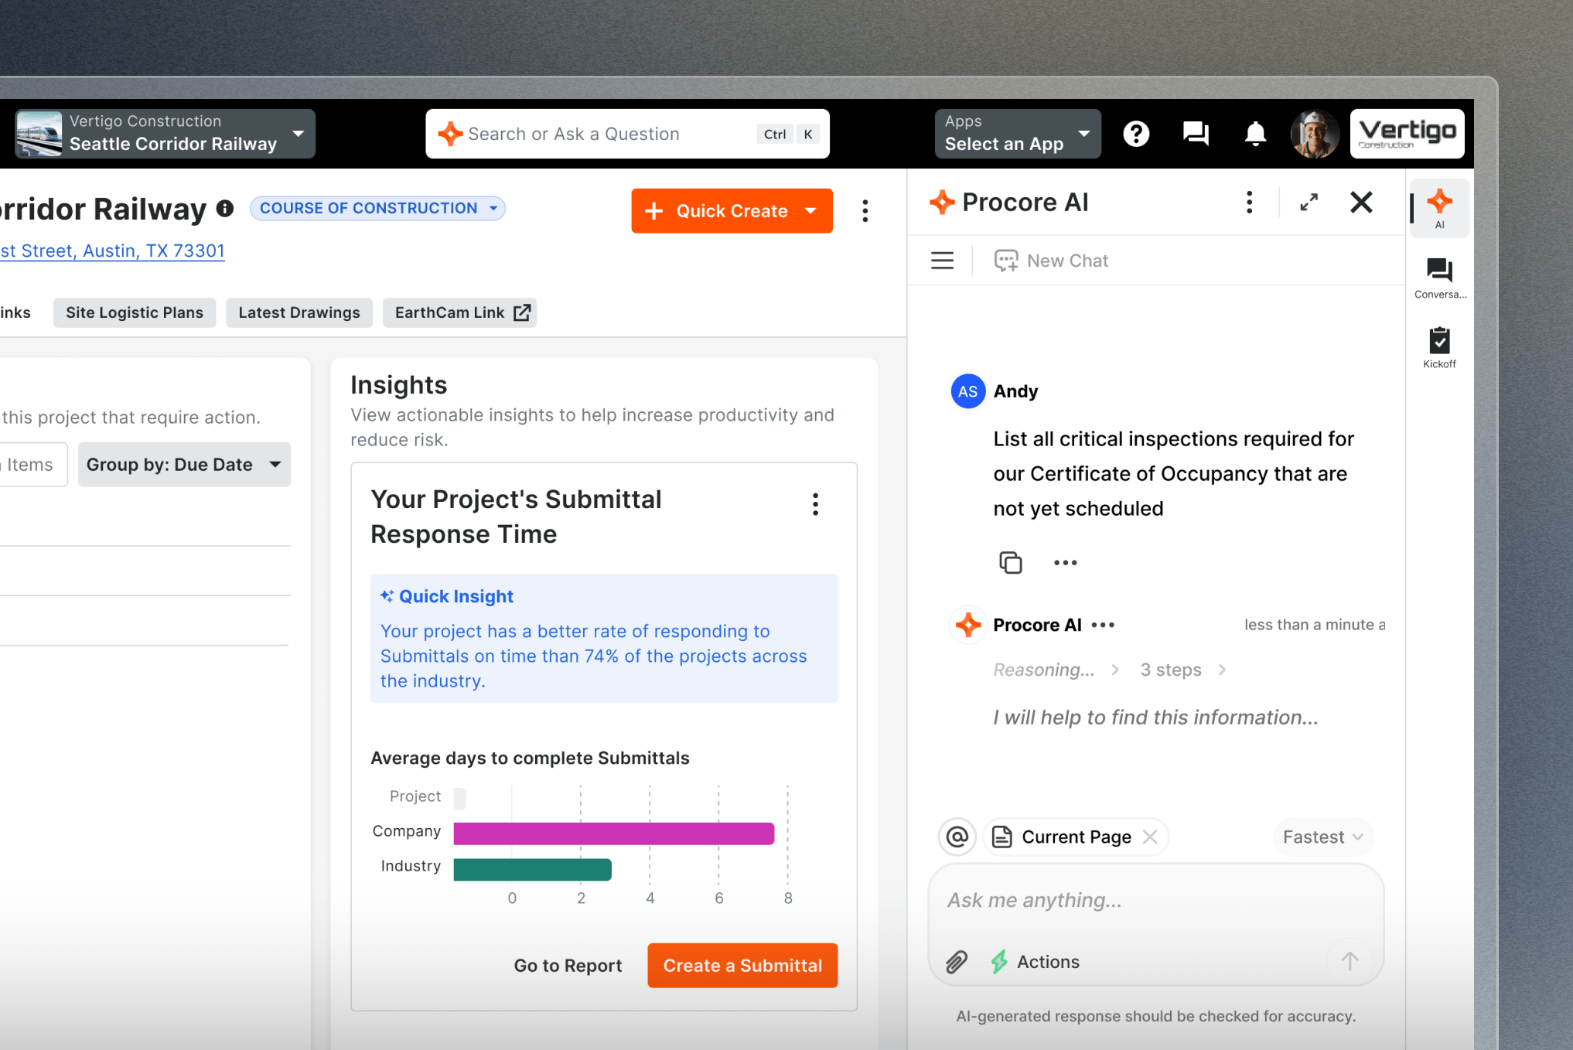Start a New Chat
Viewport: 1573px width, 1050px height.
(1052, 261)
